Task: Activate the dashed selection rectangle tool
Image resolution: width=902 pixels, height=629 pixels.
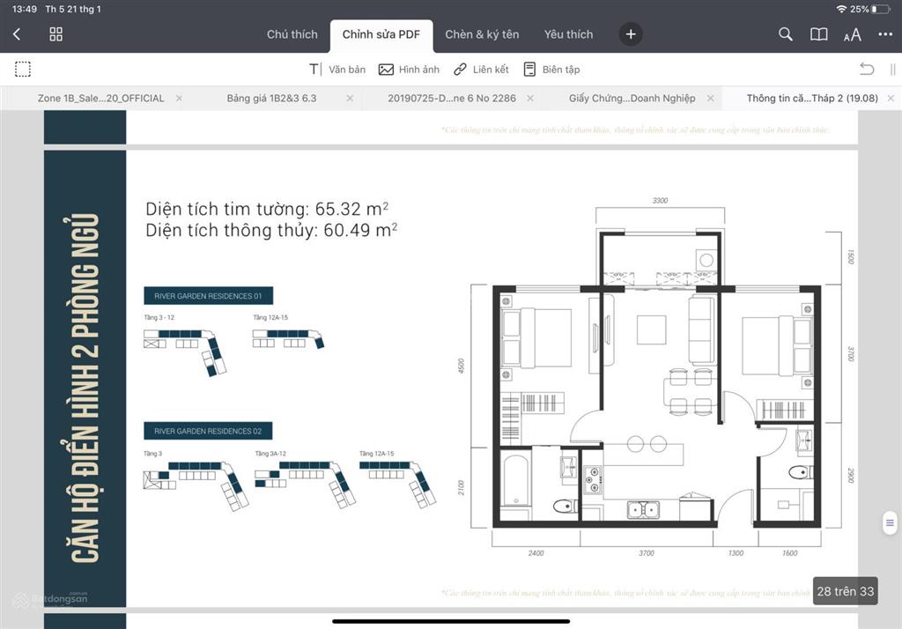Action: tap(23, 69)
